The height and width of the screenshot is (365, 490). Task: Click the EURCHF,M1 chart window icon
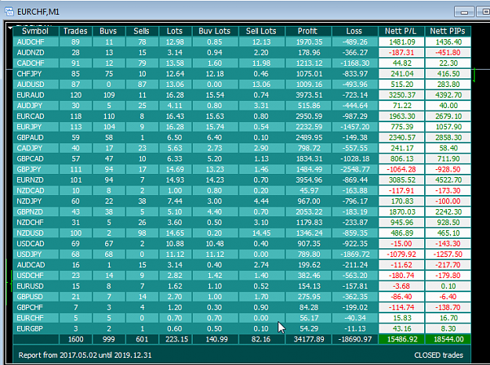coord(9,12)
